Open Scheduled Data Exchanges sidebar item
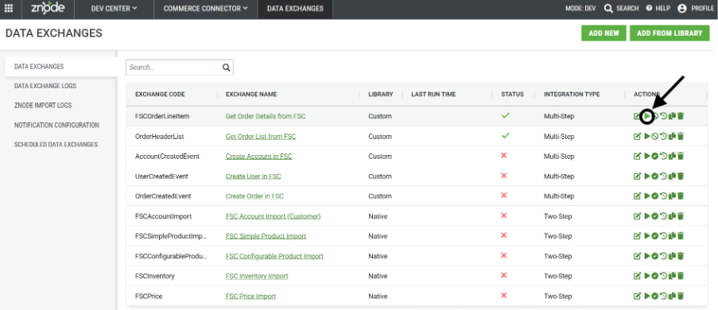The image size is (718, 310). (x=56, y=144)
